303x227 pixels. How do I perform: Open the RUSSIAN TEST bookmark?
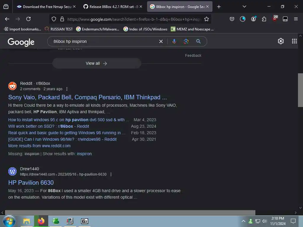[x=59, y=29]
